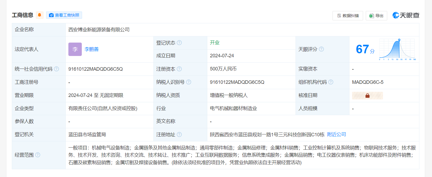Click 增值税一般纳税人 value
The height and width of the screenshot is (177, 432).
tap(229, 95)
